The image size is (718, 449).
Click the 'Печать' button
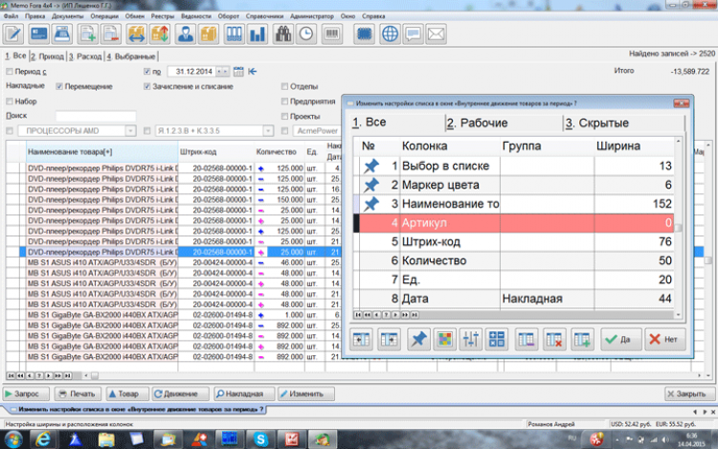[79, 393]
